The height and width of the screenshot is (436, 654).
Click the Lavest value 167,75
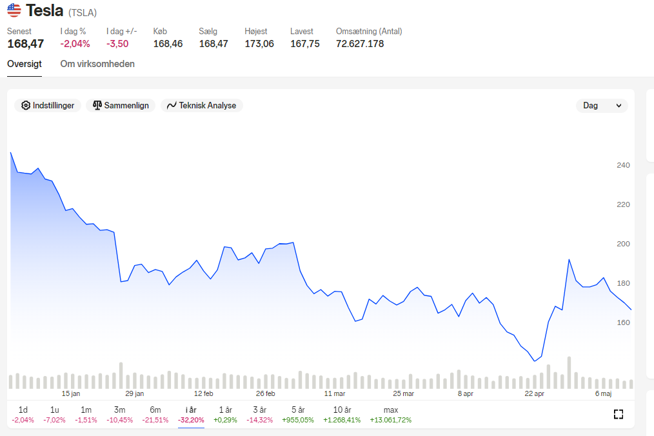click(x=305, y=43)
